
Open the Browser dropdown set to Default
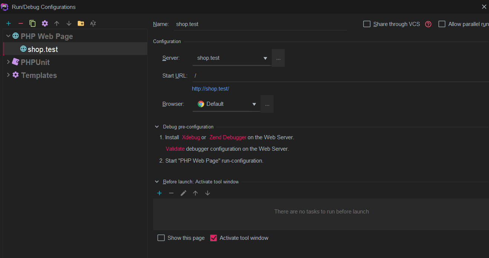tap(226, 104)
